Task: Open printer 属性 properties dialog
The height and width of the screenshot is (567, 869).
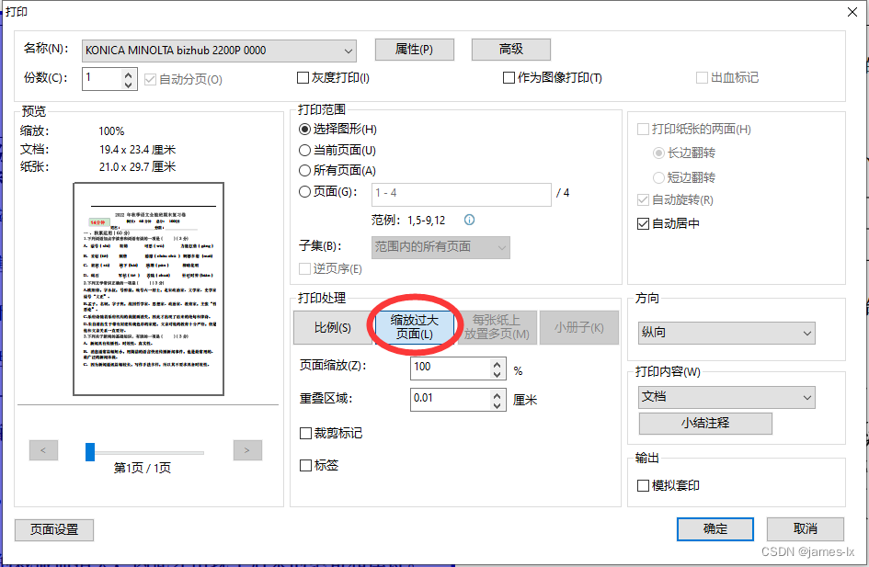Action: (414, 50)
